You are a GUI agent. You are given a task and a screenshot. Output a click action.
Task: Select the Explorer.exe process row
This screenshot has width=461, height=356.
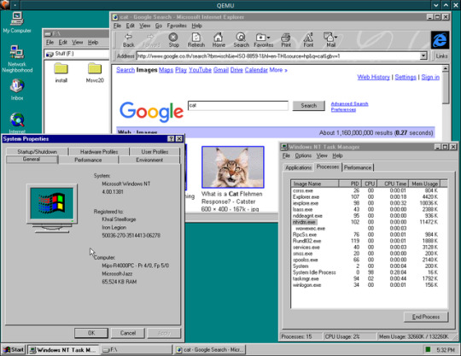365,196
